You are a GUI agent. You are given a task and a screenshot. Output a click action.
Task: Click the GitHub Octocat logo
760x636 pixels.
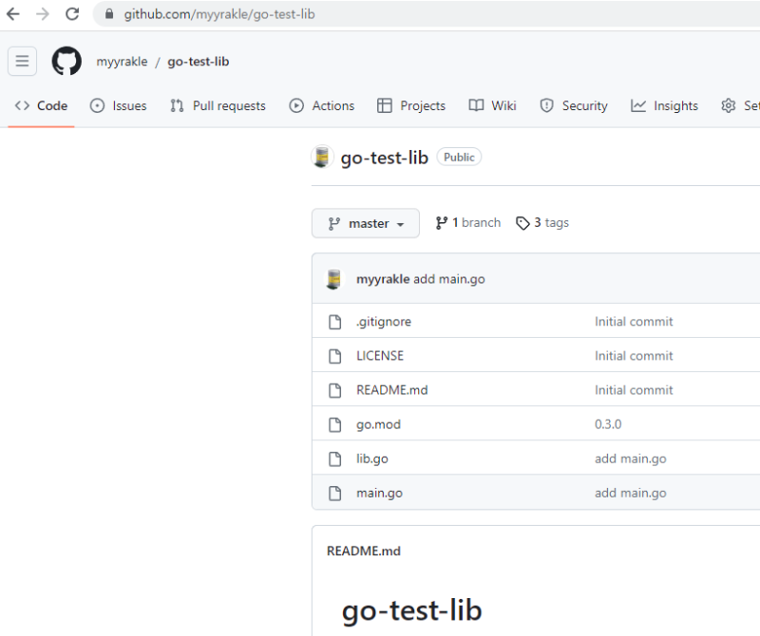tap(66, 62)
